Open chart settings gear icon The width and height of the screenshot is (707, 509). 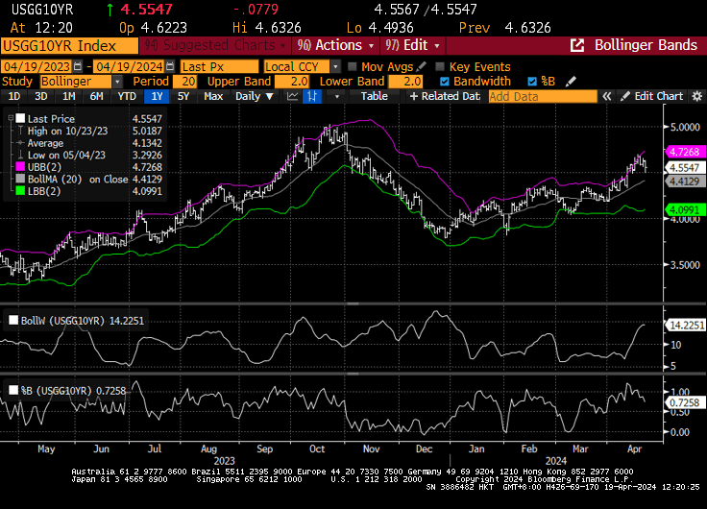[697, 96]
